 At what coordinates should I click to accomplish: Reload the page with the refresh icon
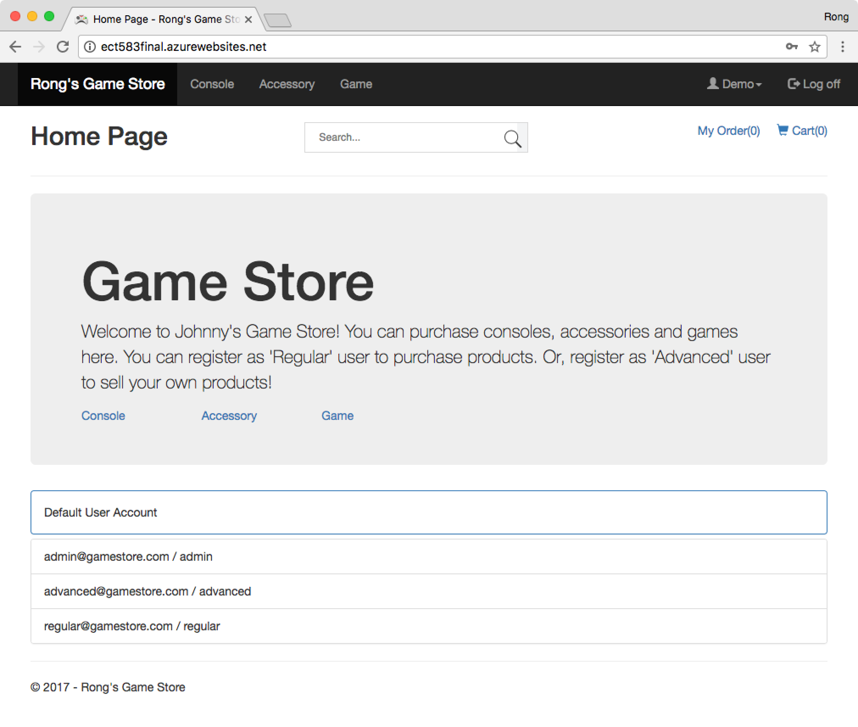(63, 47)
